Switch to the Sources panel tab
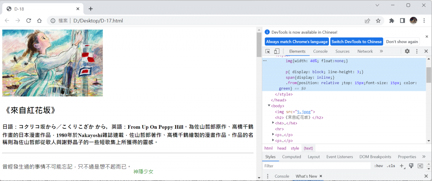This screenshot has width=432, height=181. [x=343, y=51]
